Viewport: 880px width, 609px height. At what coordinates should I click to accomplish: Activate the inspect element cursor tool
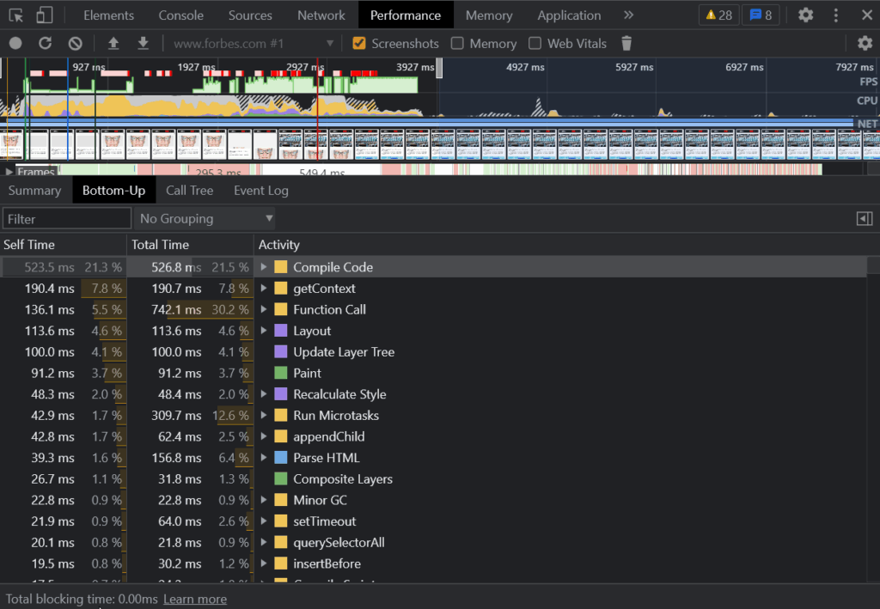pyautogui.click(x=14, y=15)
